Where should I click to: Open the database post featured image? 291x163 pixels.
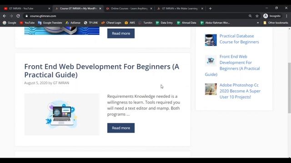tap(62, 31)
